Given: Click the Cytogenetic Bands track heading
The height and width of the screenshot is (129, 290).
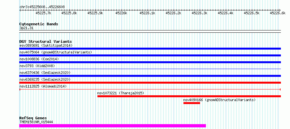Looking at the screenshot, I should [x=39, y=24].
